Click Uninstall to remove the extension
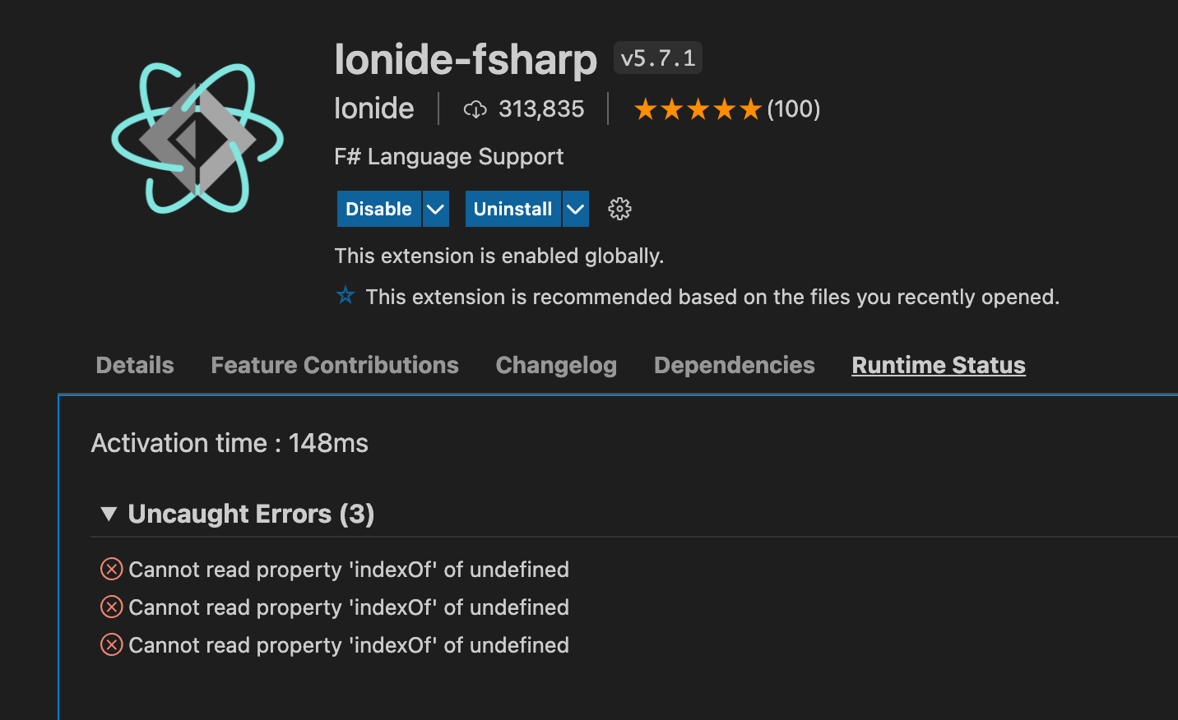 [x=512, y=209]
